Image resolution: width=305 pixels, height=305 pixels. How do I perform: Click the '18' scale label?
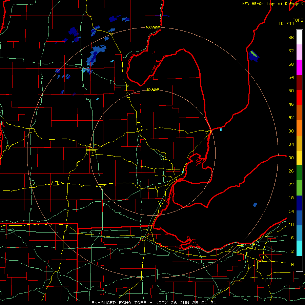[x=291, y=198]
